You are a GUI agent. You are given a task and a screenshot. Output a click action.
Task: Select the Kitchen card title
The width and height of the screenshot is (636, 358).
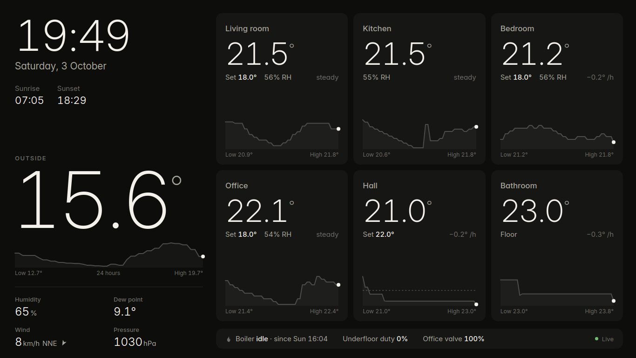tap(377, 28)
